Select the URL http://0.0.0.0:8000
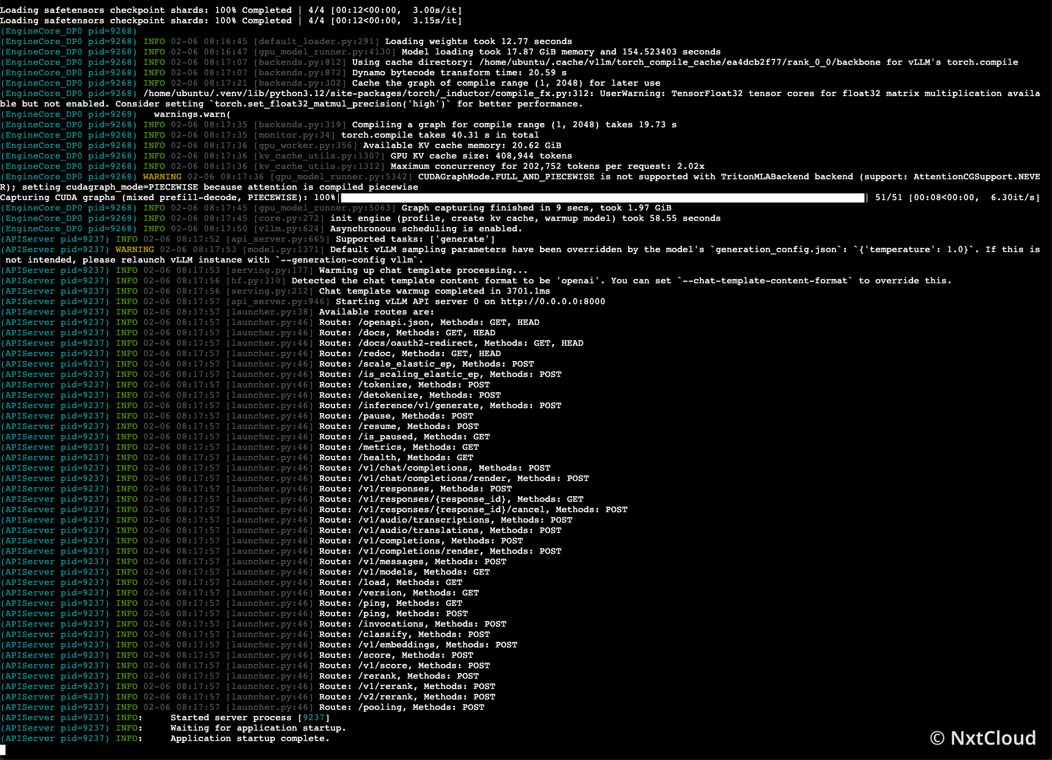 point(553,302)
